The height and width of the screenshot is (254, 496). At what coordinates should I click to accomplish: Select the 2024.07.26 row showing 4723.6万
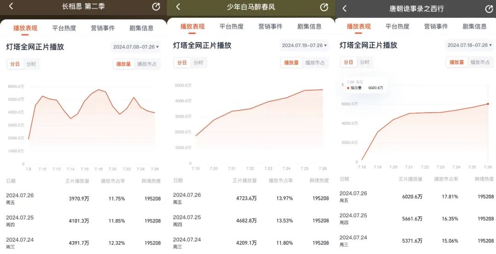click(250, 198)
